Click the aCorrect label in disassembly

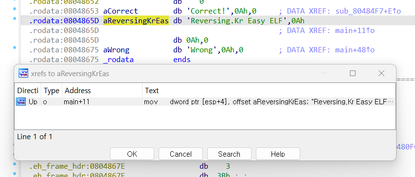[x=121, y=11]
